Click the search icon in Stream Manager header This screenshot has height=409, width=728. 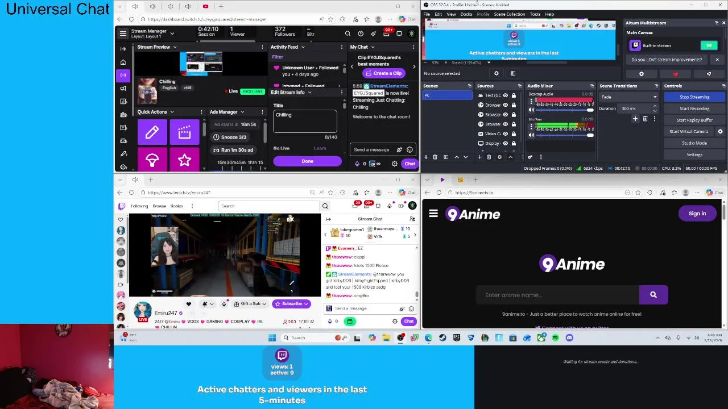point(348,34)
